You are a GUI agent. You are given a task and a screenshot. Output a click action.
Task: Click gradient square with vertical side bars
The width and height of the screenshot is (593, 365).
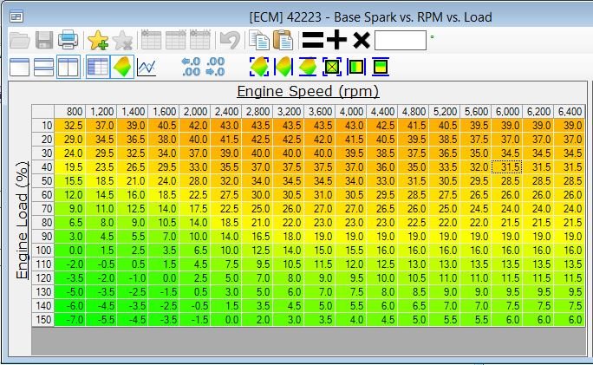click(x=356, y=67)
